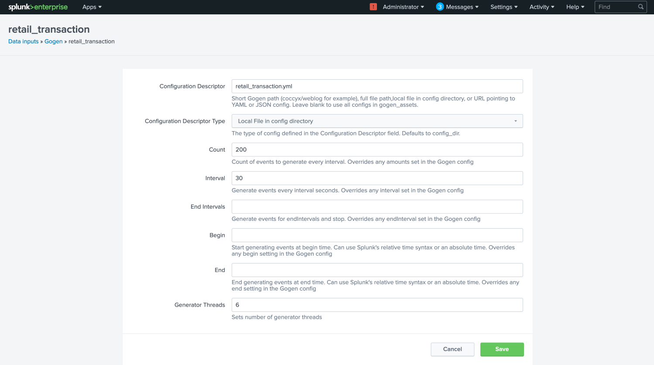The height and width of the screenshot is (365, 654).
Task: Click the 'Generator Threads' label
Action: 200,305
